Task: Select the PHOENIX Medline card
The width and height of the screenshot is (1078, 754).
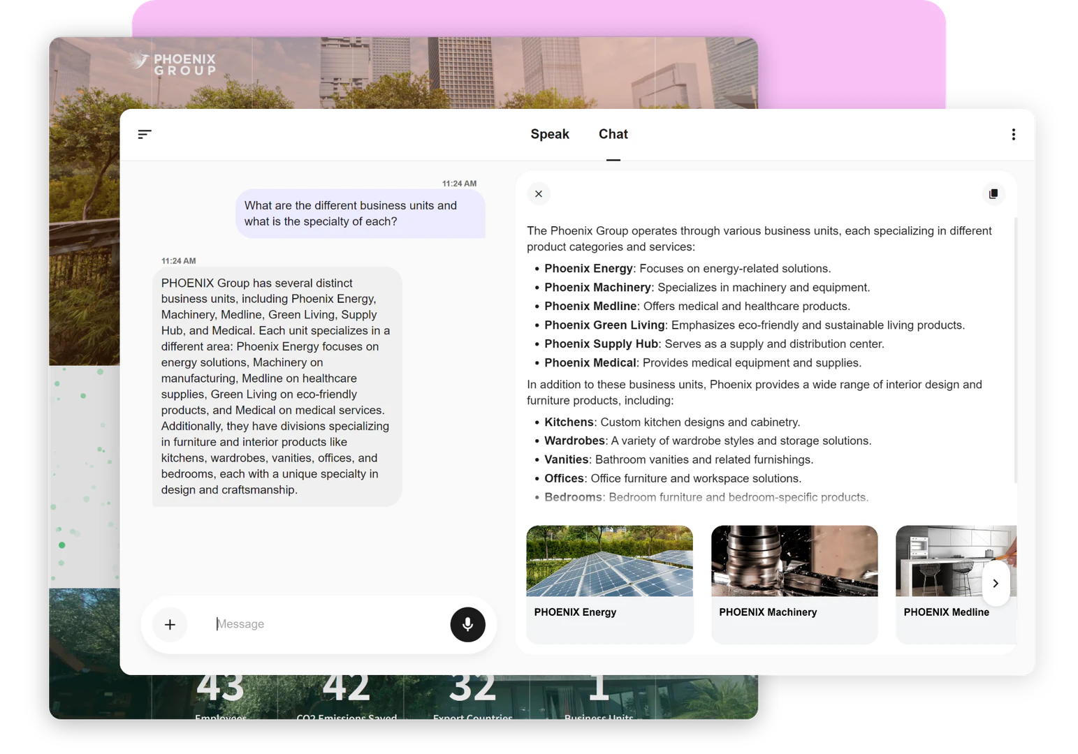Action: pyautogui.click(x=946, y=612)
